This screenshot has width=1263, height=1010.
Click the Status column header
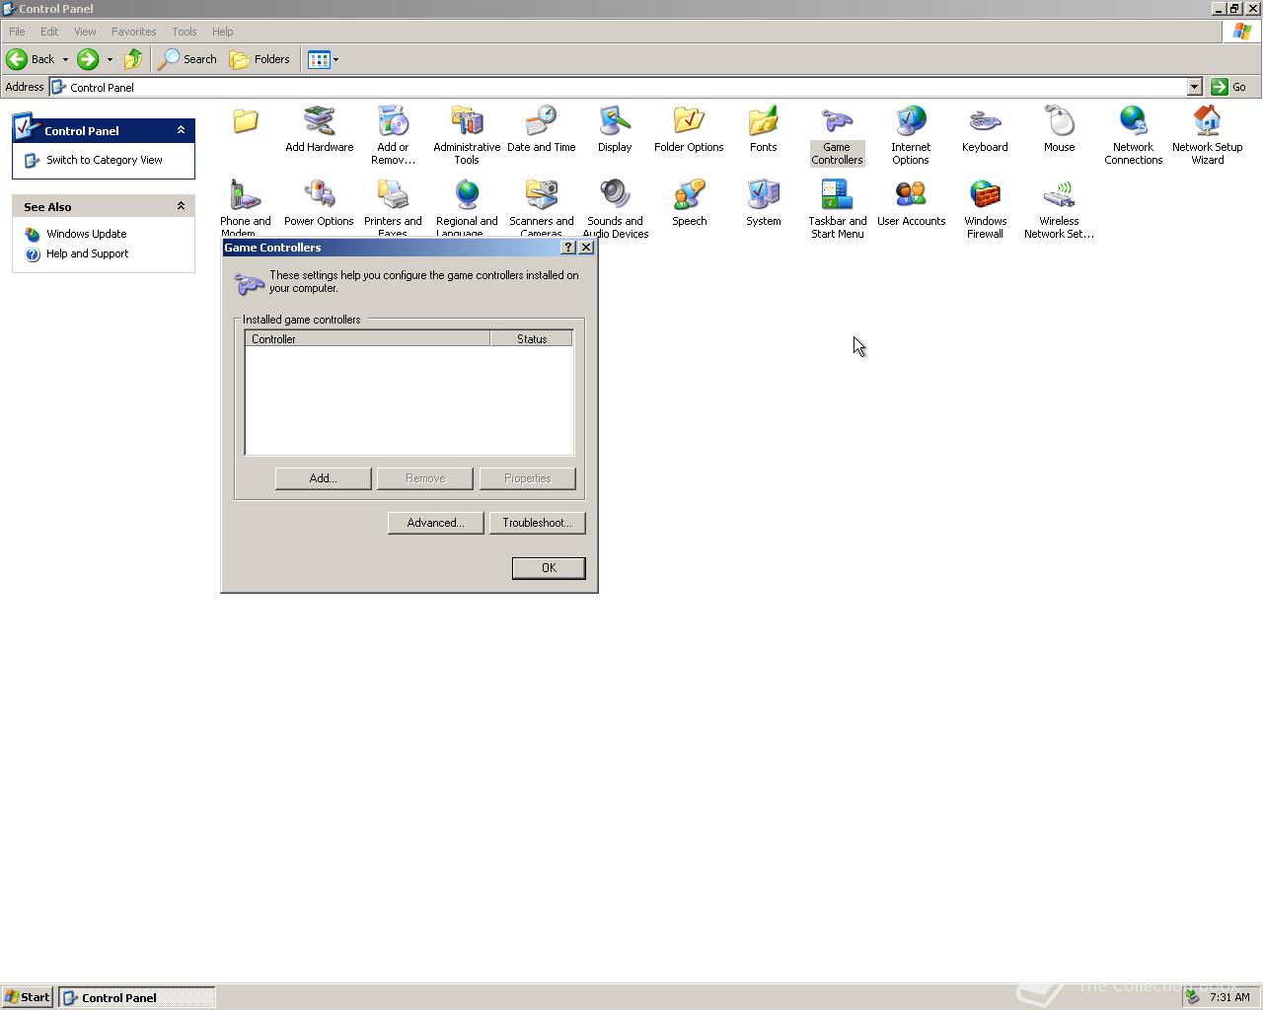531,339
